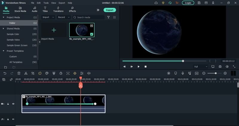
Task: Open the Edit adjustment sliders icon
Action: [x=82, y=73]
